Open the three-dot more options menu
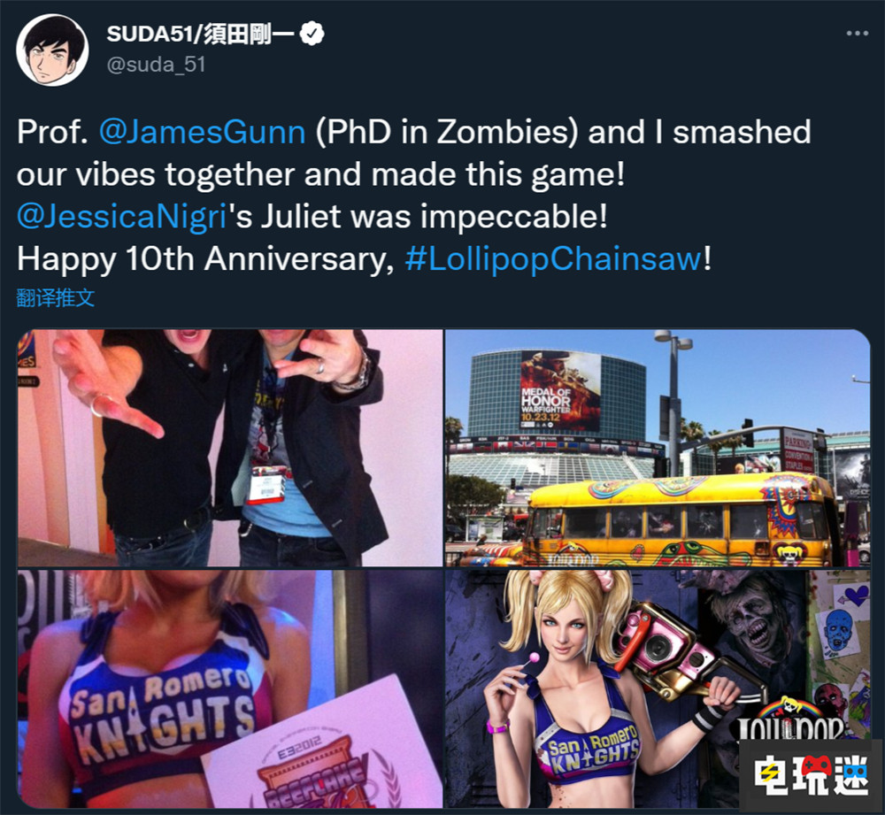This screenshot has height=815, width=885. tap(857, 34)
